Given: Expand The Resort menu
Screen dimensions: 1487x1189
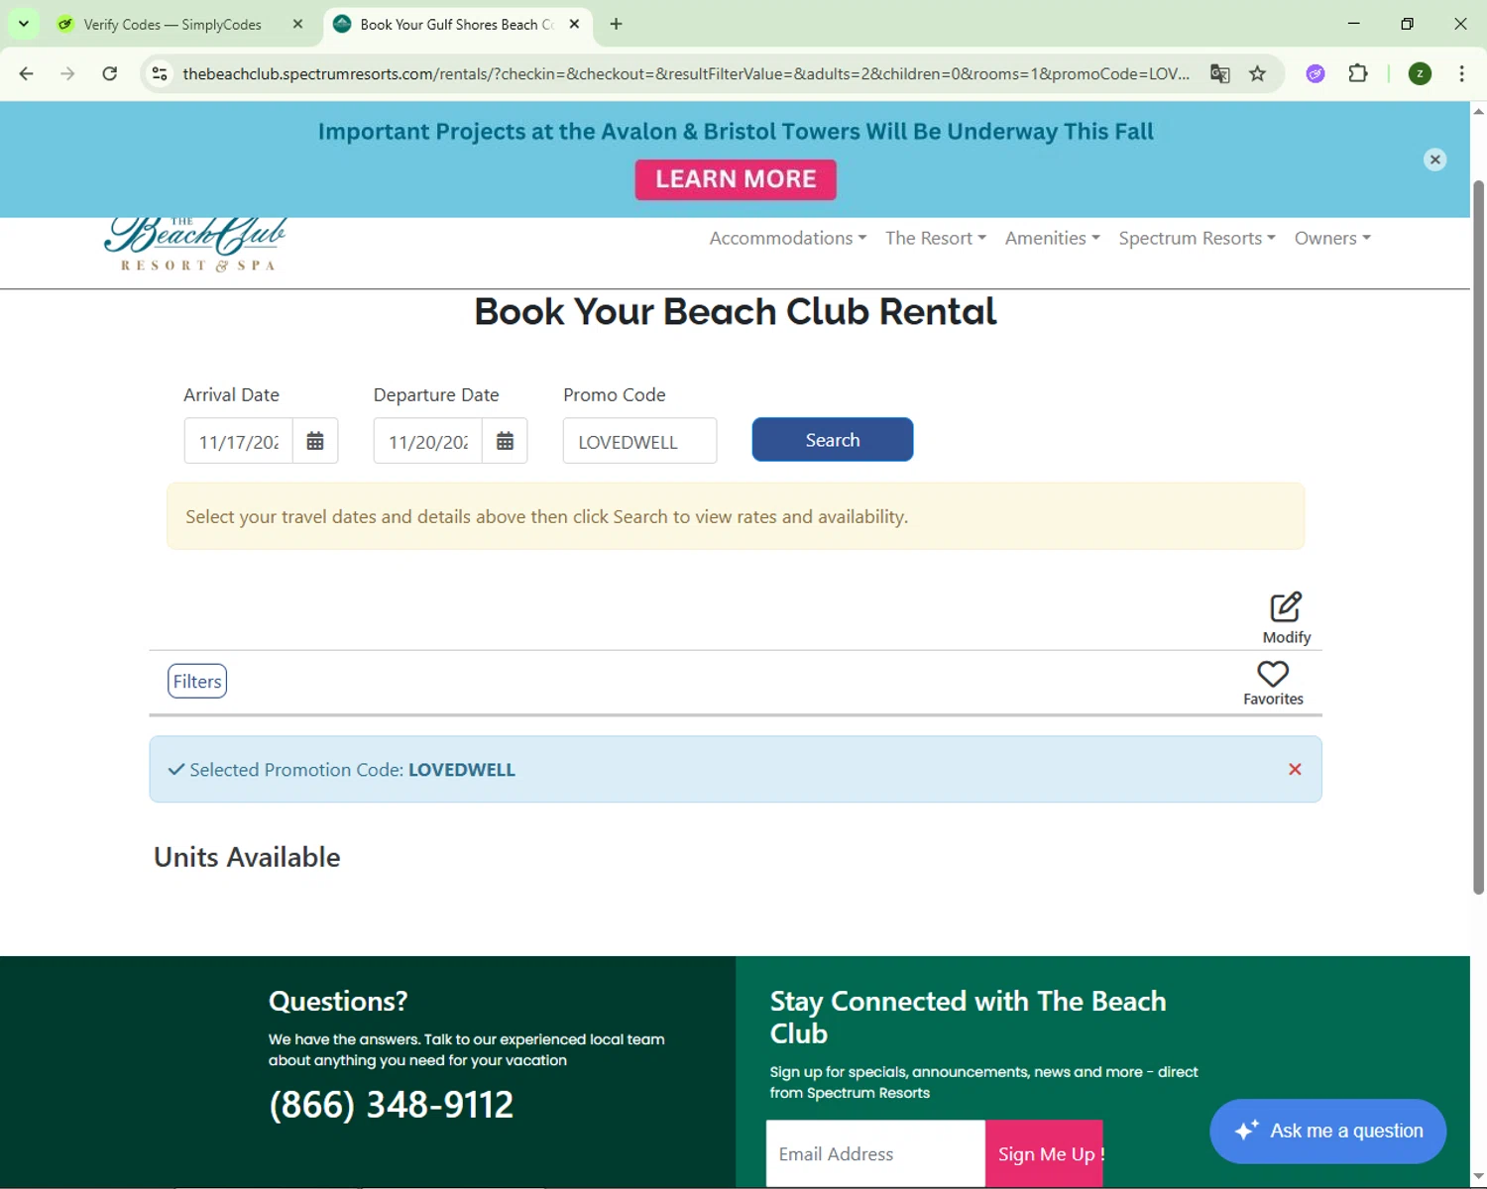Looking at the screenshot, I should pyautogui.click(x=935, y=238).
